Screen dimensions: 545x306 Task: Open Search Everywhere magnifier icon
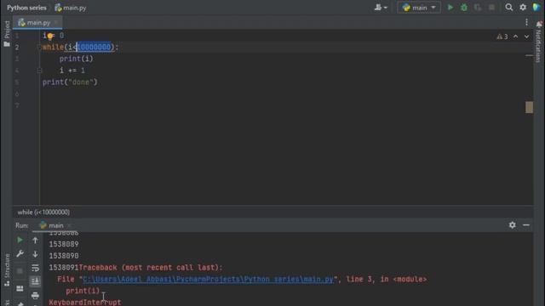pyautogui.click(x=509, y=8)
